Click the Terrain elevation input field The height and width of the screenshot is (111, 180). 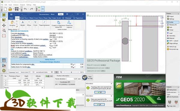pos(72,79)
